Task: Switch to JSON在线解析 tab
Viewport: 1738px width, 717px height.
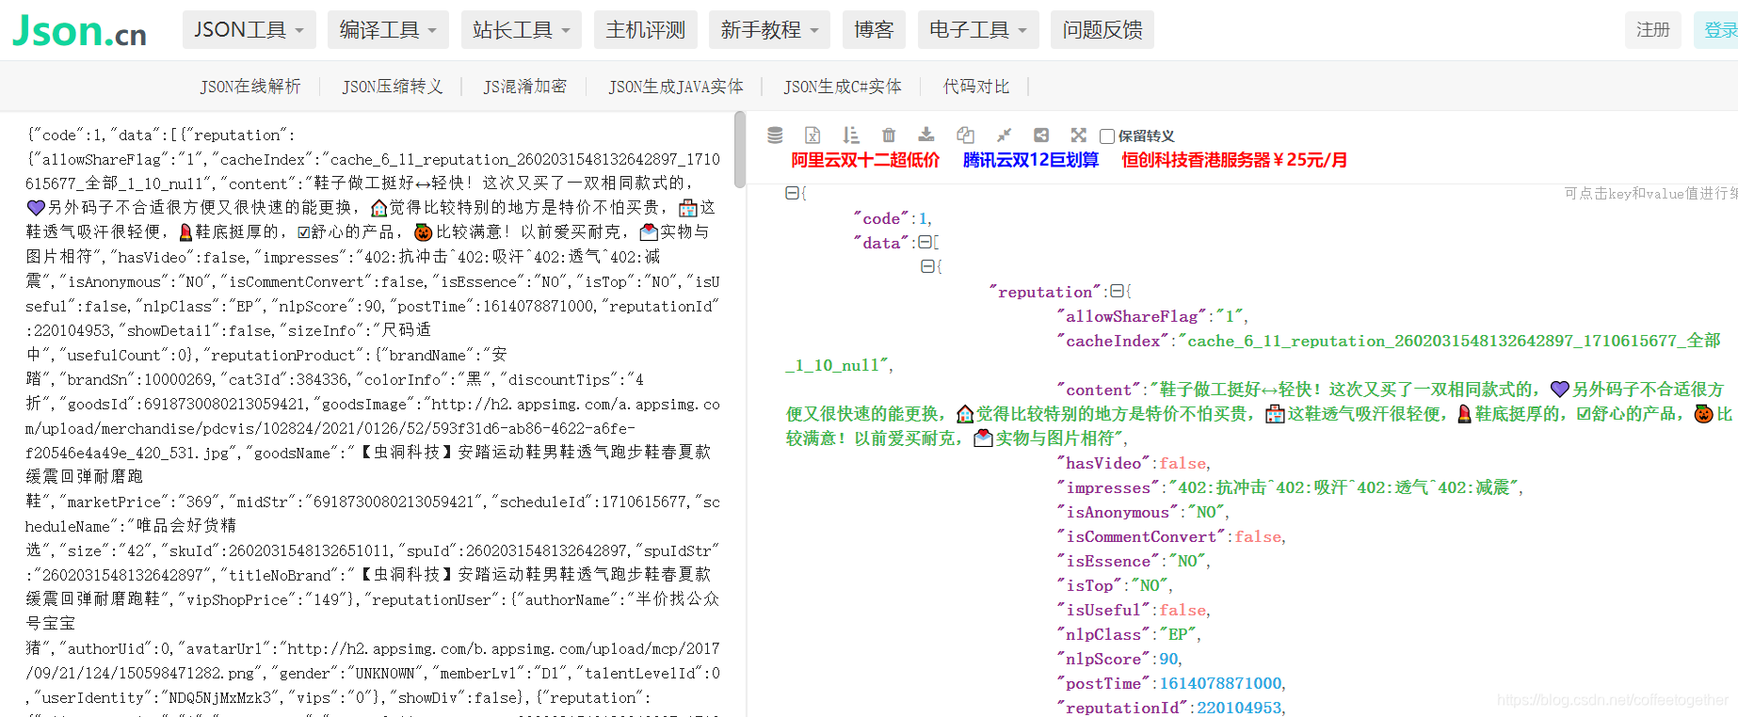Action: 250,87
